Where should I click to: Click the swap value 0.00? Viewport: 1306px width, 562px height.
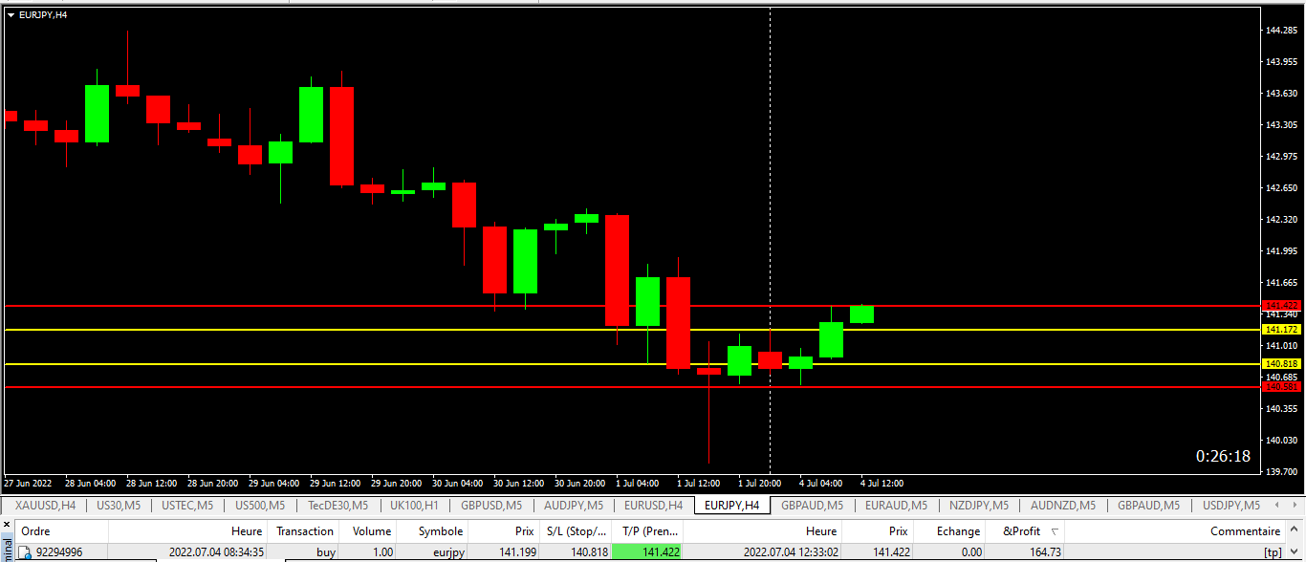[x=970, y=552]
